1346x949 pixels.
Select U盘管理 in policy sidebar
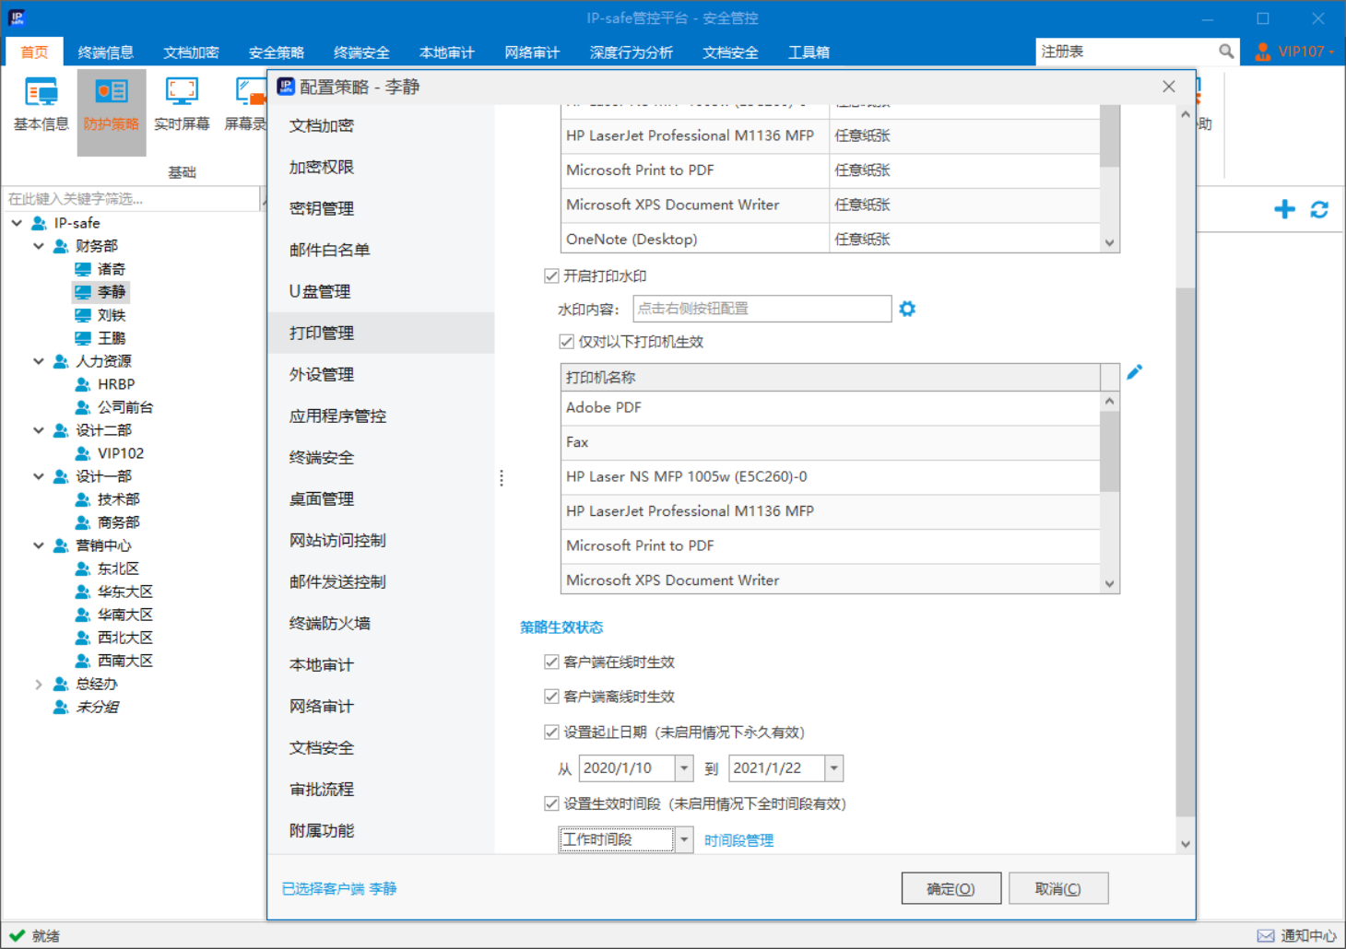381,291
